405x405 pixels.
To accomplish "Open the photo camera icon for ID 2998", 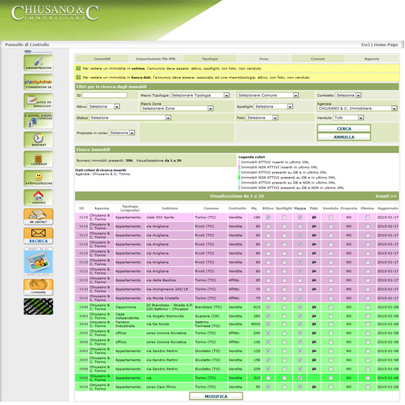I will point(314,369).
